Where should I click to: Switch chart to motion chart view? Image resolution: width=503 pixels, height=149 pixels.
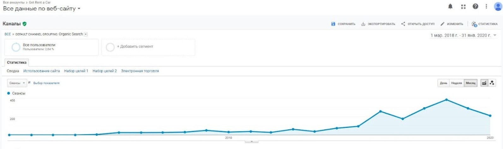(492, 83)
